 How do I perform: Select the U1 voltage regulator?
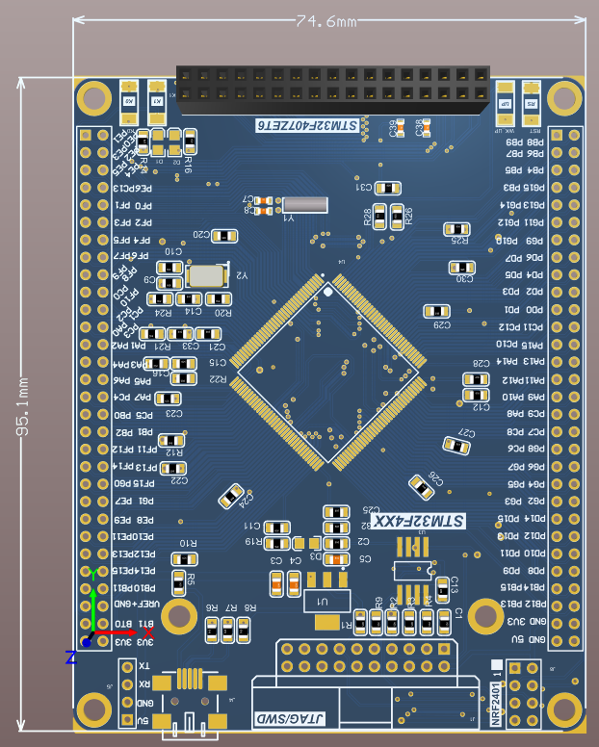pos(326,602)
